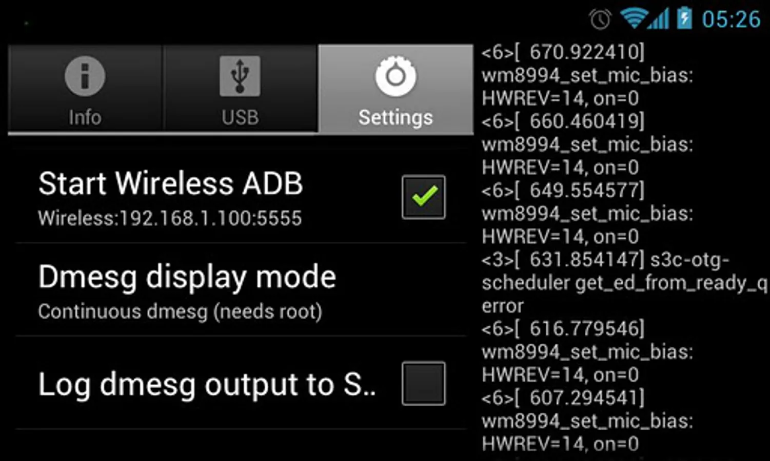Tap the 670.922410 wm8994_set_mic_bias log line
This screenshot has height=461, width=770.
click(587, 75)
